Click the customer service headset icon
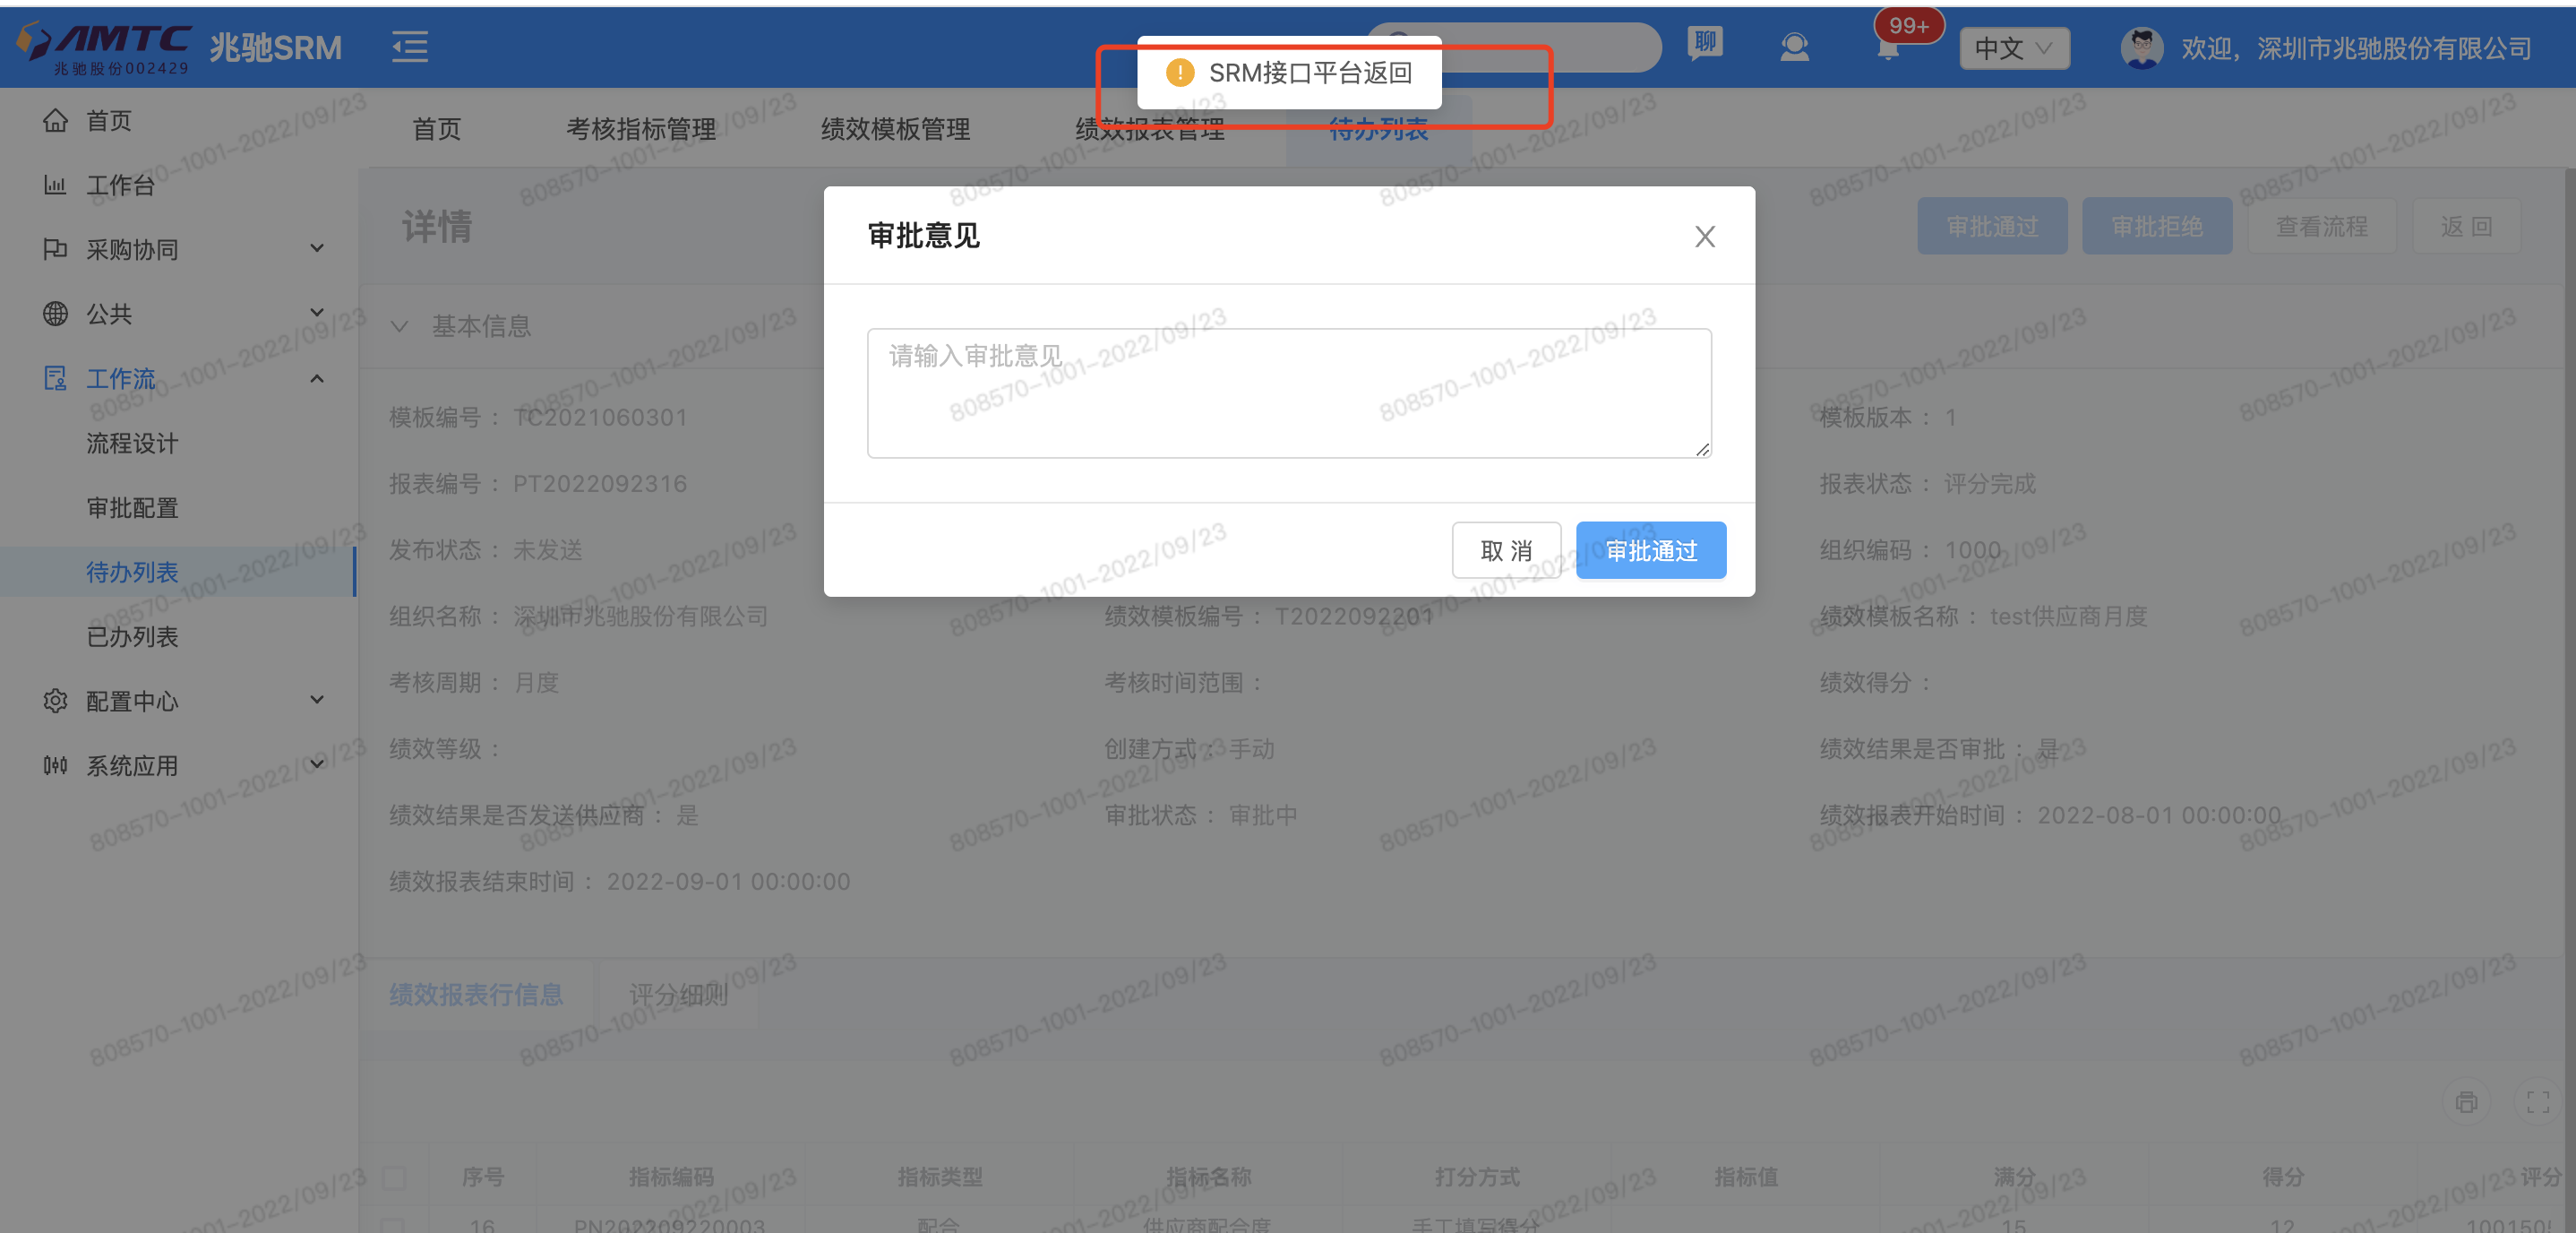The image size is (2576, 1233). click(x=1794, y=46)
